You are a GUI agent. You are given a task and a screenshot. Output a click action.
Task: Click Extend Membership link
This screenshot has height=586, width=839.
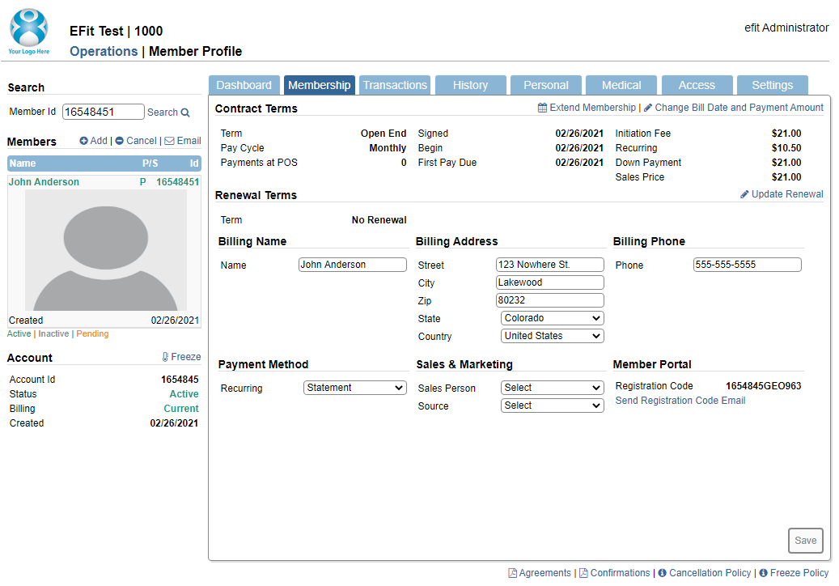pos(592,108)
